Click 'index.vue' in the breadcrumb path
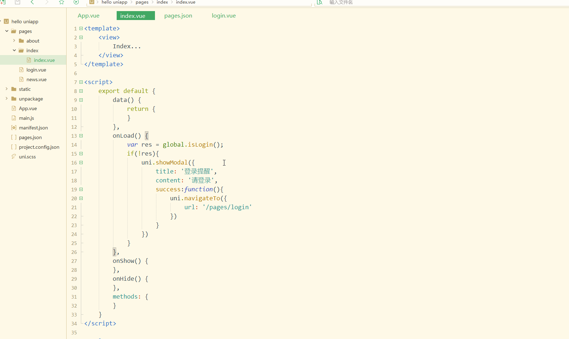This screenshot has width=569, height=339. [185, 2]
